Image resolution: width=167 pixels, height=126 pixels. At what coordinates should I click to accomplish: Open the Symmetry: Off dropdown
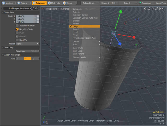[x=110, y=3]
